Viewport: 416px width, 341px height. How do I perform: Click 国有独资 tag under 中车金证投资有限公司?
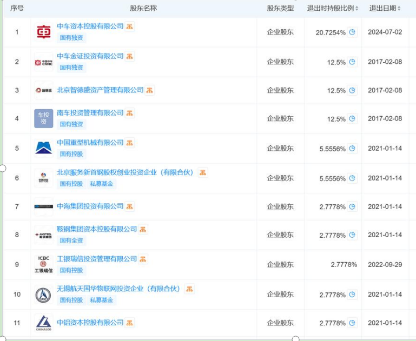click(71, 68)
